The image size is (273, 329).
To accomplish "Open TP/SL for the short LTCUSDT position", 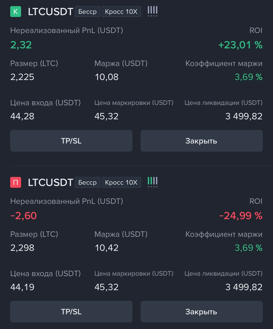I will [71, 312].
